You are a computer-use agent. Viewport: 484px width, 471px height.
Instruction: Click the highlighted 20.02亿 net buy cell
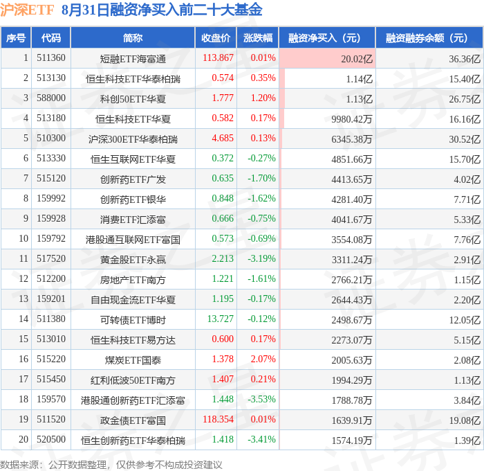(x=327, y=58)
